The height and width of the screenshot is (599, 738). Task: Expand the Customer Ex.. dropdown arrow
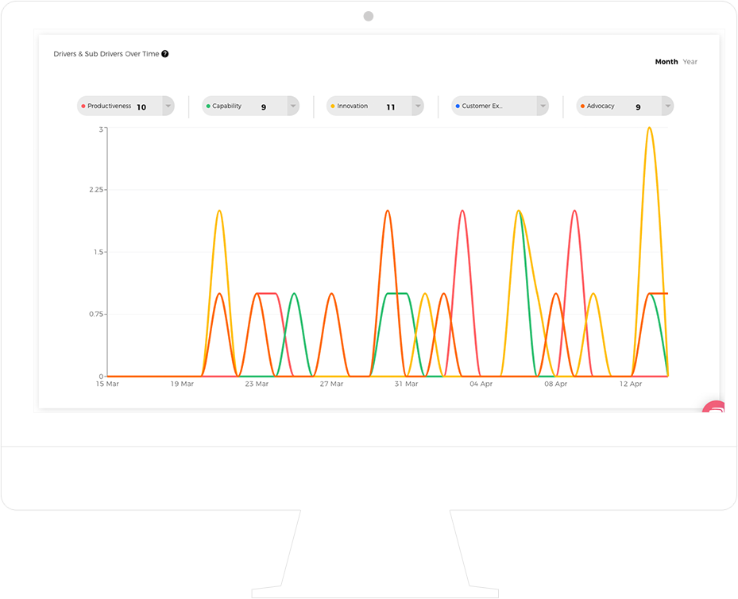tap(543, 106)
